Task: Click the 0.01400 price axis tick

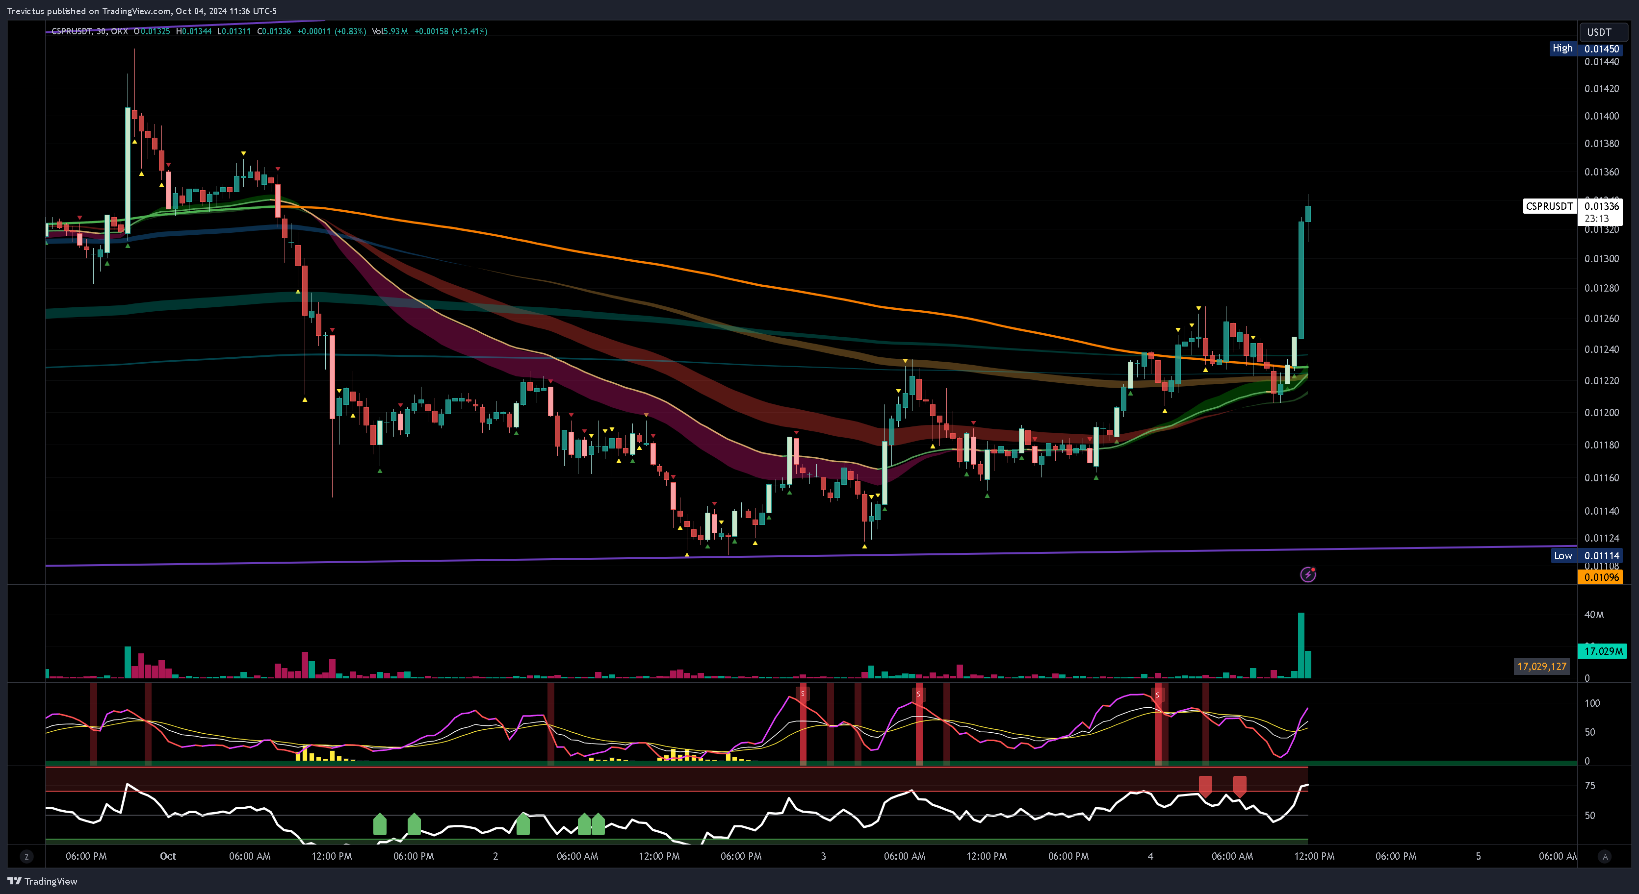Action: coord(1601,116)
